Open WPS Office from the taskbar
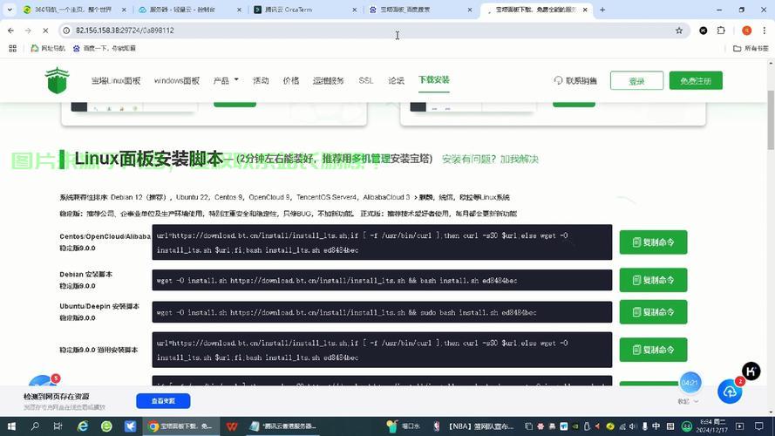This screenshot has height=436, width=775. point(232,426)
